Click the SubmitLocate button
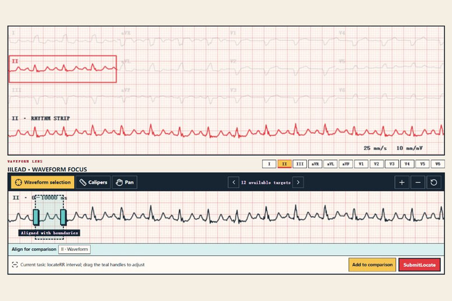Image resolution: width=452 pixels, height=301 pixels. (x=419, y=265)
